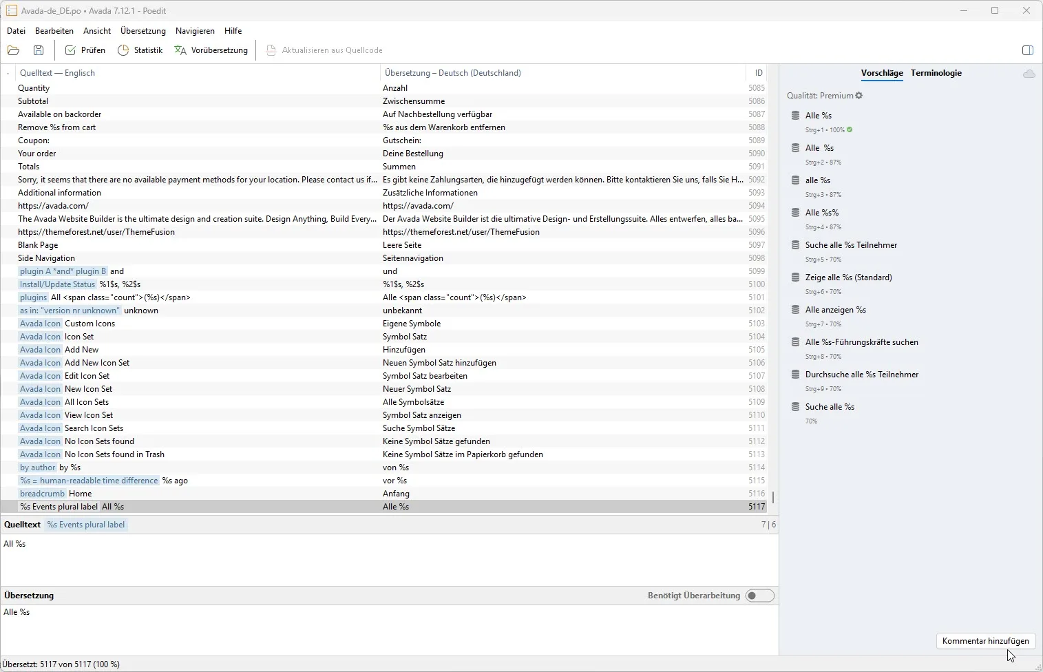Select the row 'All Icon Sets'
Screen dimensions: 1043x672
click(385, 402)
